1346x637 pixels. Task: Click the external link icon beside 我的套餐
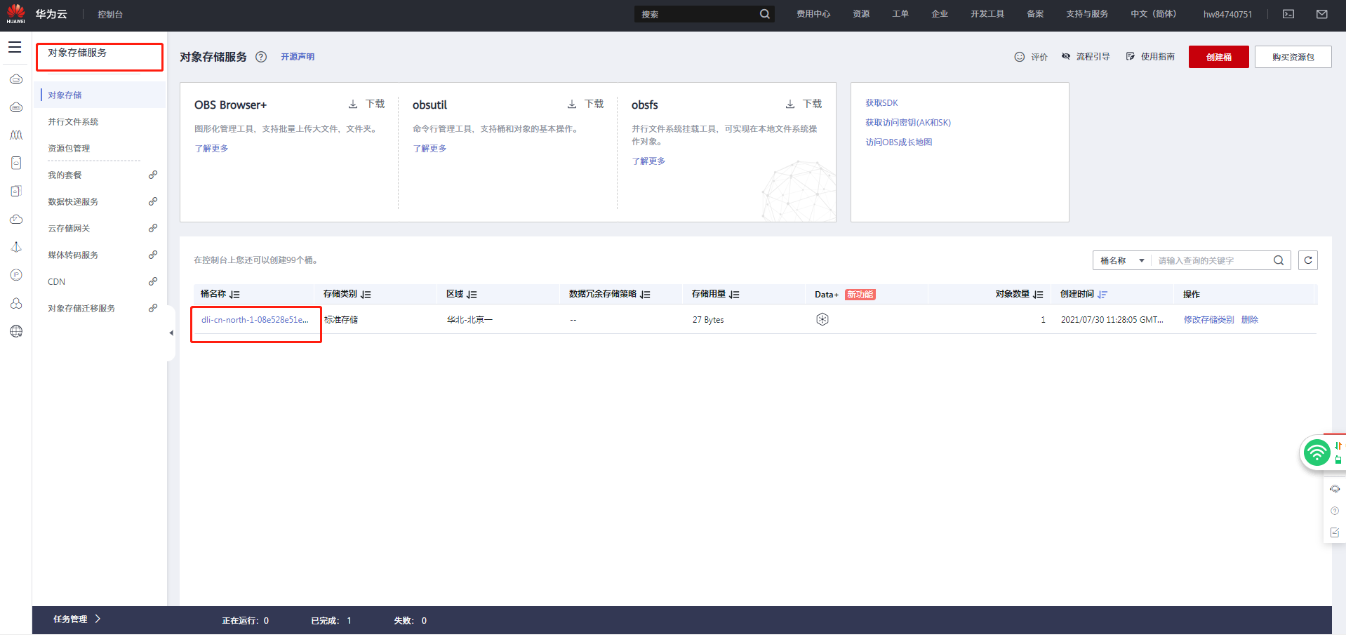point(153,175)
